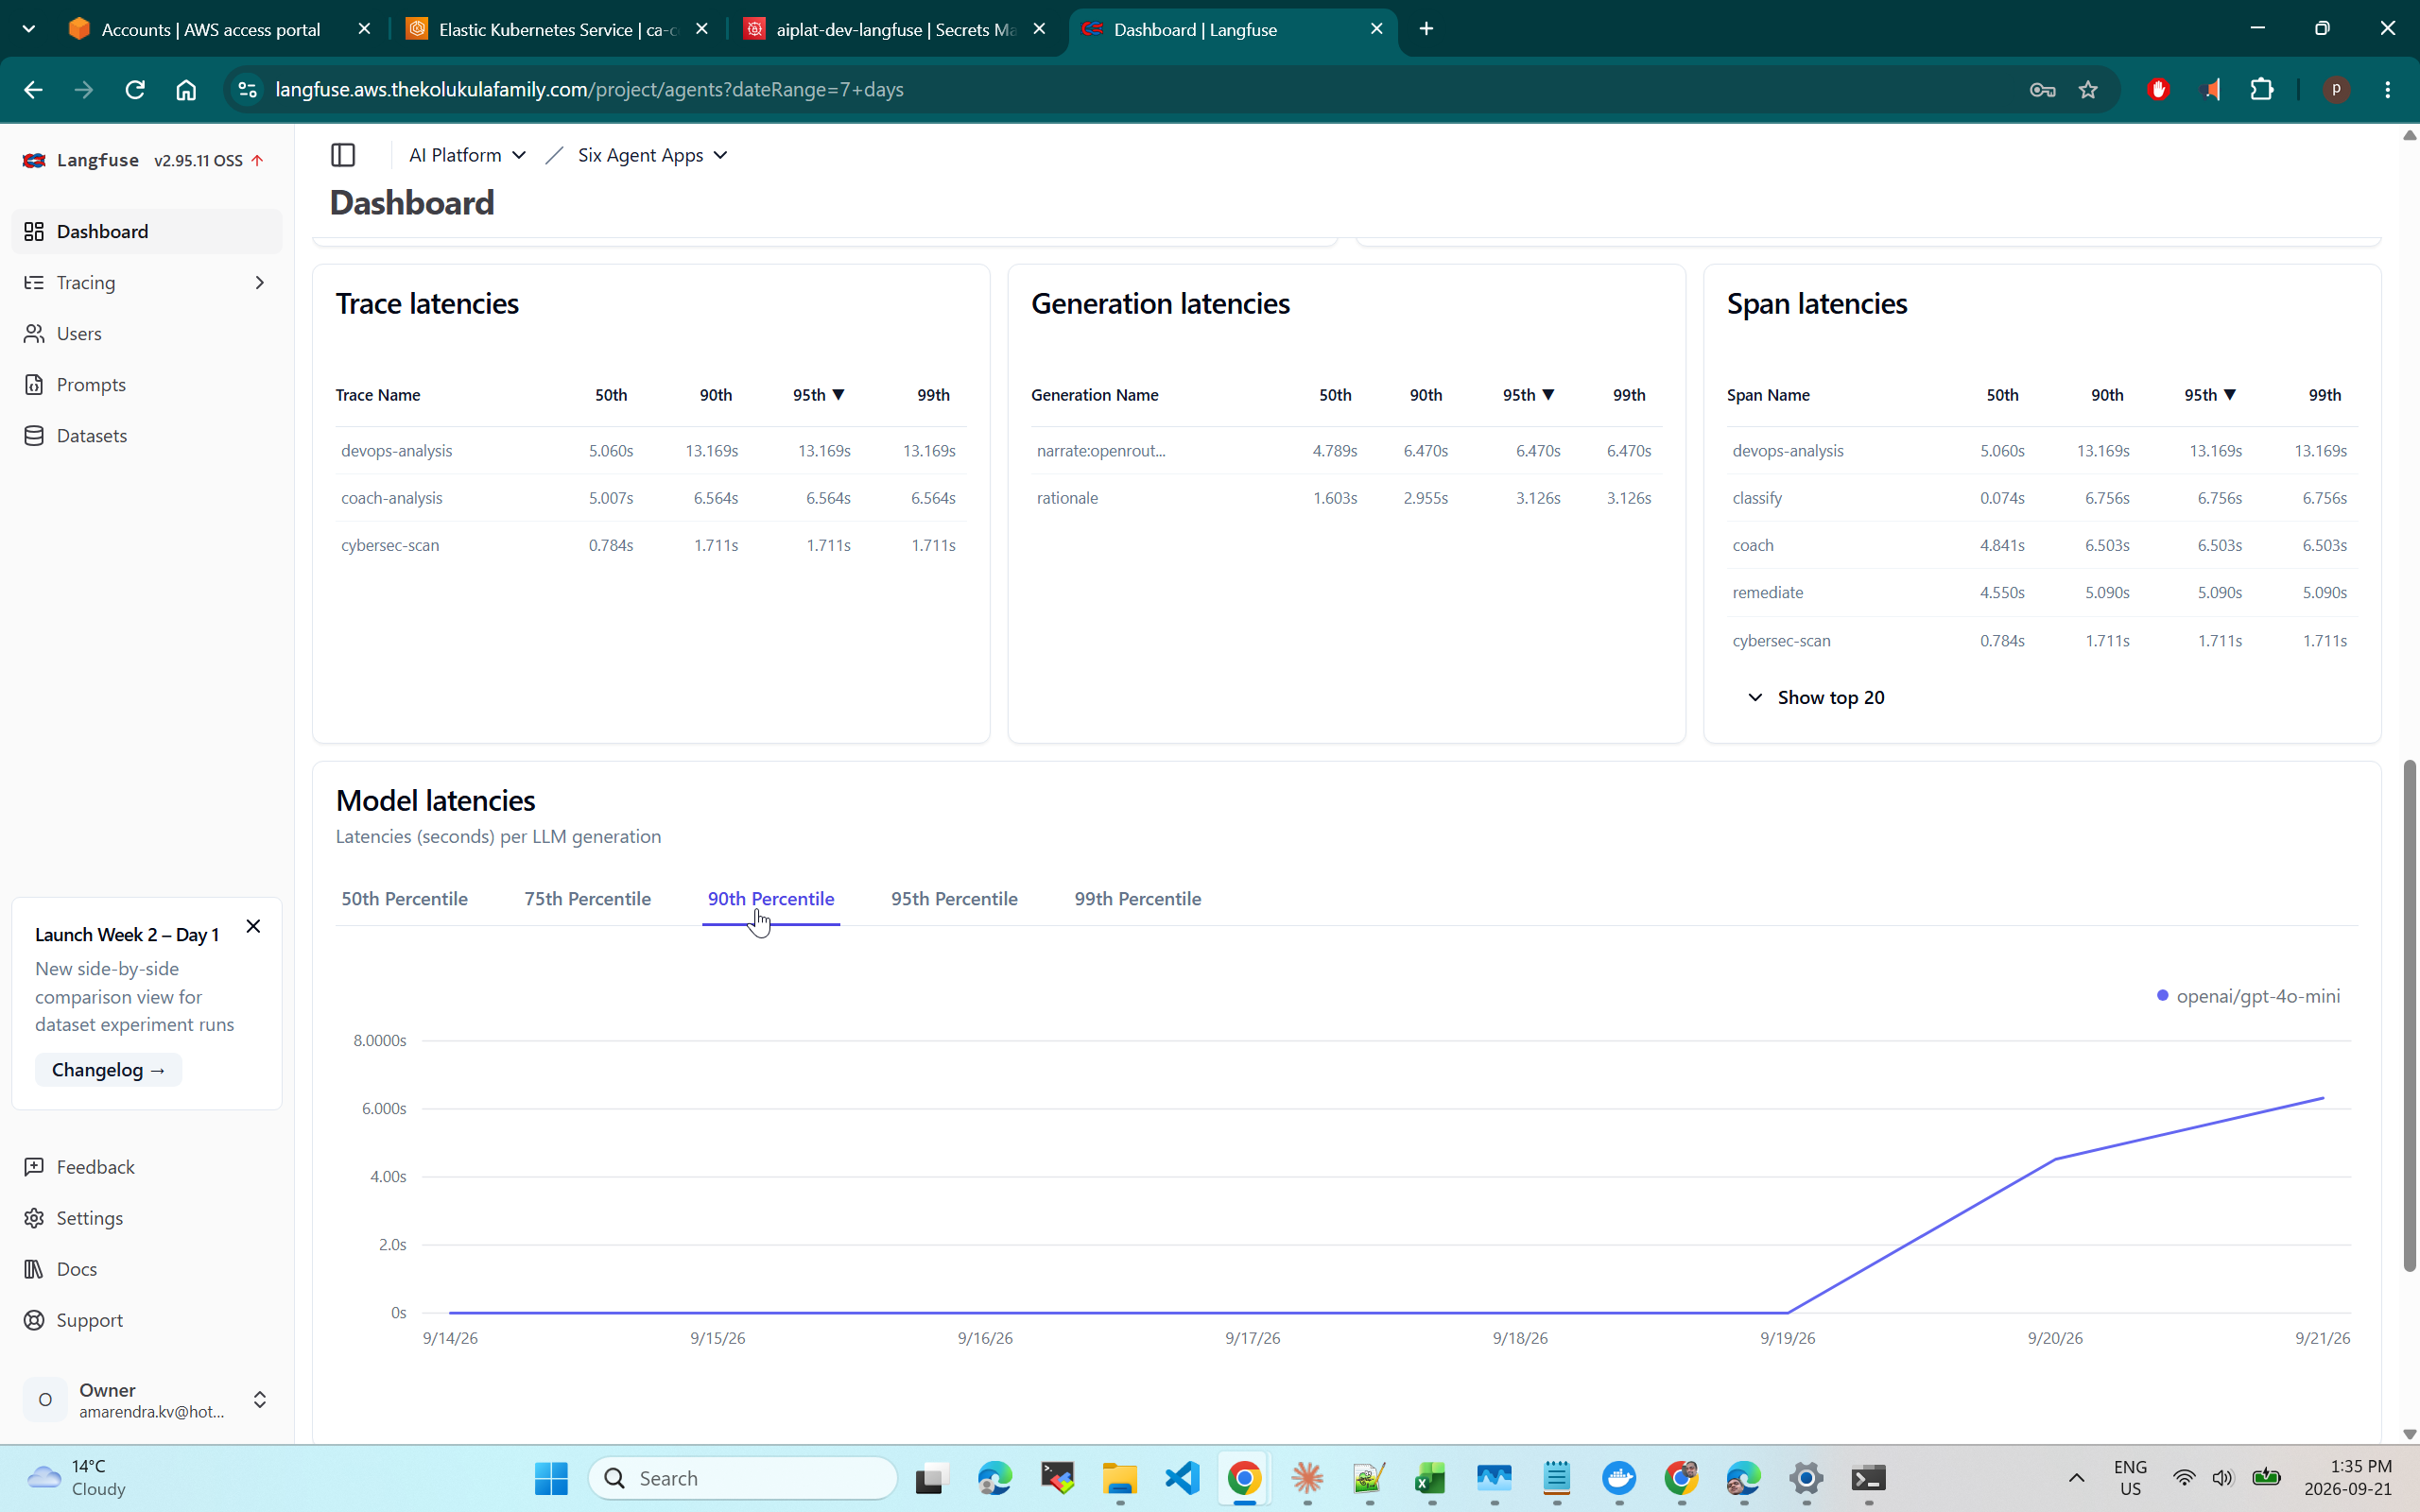Open the Windows Start menu
This screenshot has width=2420, height=1512.
click(x=551, y=1478)
